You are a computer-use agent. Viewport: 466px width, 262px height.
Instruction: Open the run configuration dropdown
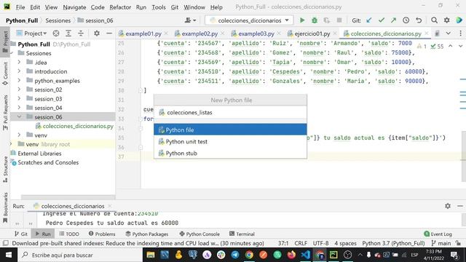pyautogui.click(x=249, y=20)
